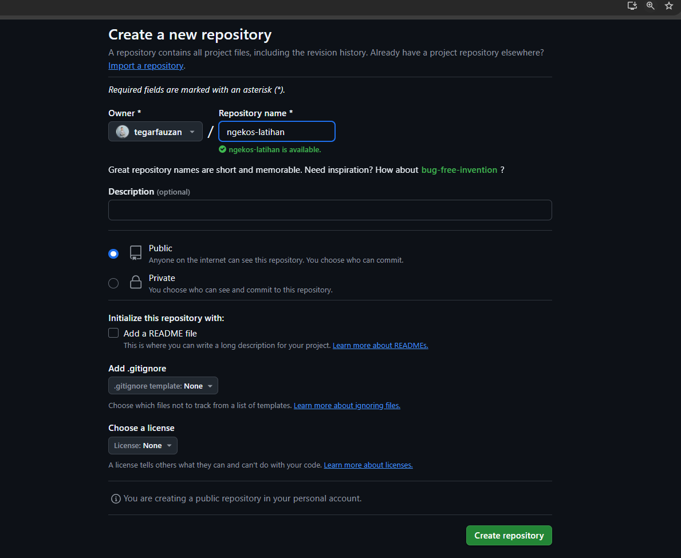Click the 'Public' option label text

(x=160, y=248)
